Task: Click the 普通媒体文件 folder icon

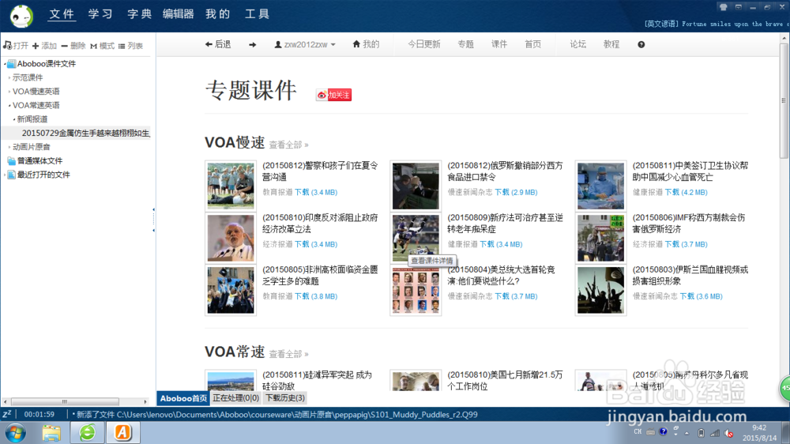Action: point(11,160)
